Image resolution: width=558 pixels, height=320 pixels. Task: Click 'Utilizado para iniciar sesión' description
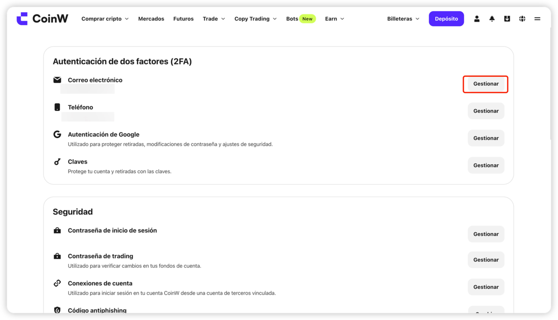(172, 293)
